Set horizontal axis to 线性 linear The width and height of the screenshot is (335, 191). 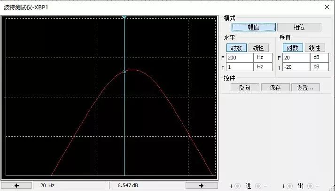[x=258, y=48]
